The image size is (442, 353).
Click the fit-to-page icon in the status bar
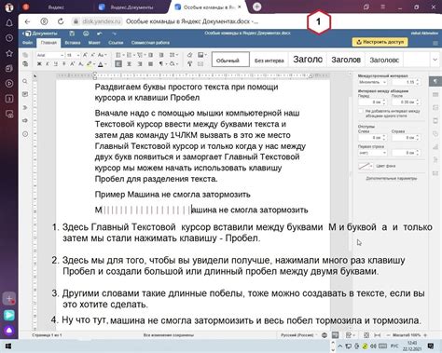[366, 335]
